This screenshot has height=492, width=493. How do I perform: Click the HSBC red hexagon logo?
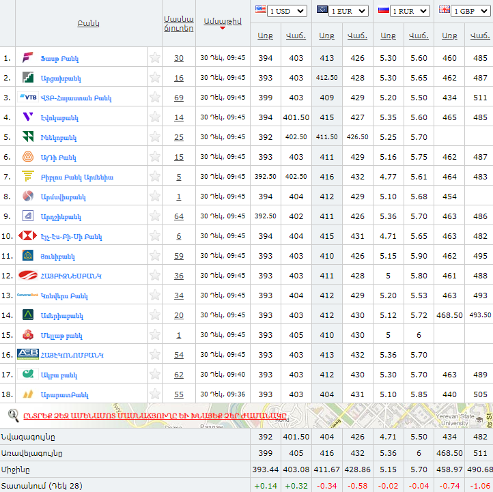pyautogui.click(x=28, y=235)
